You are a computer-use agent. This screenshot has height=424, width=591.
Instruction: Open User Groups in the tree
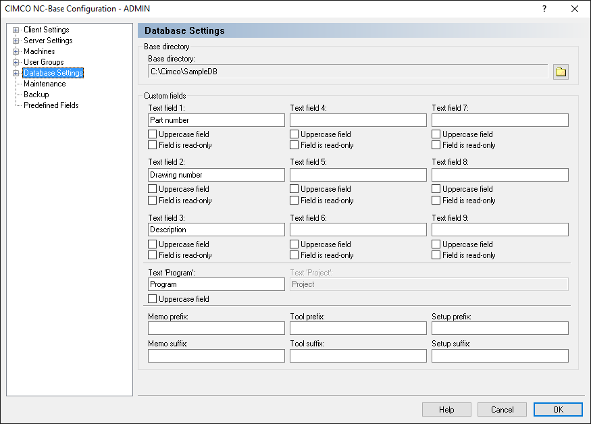click(44, 62)
